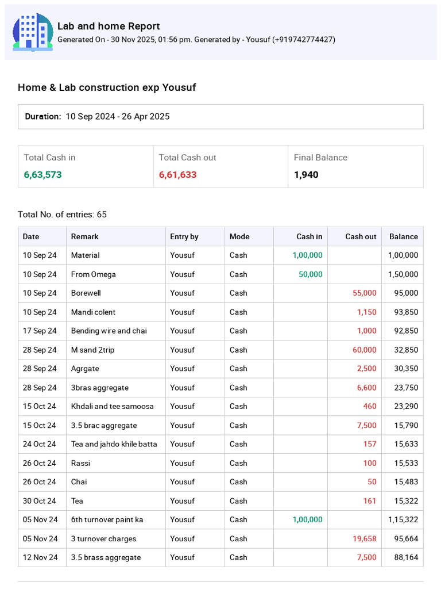Click the 19,658 cash out amount
The height and width of the screenshot is (589, 441).
coord(365,539)
